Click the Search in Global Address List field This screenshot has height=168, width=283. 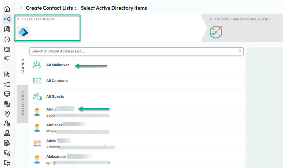pos(124,51)
